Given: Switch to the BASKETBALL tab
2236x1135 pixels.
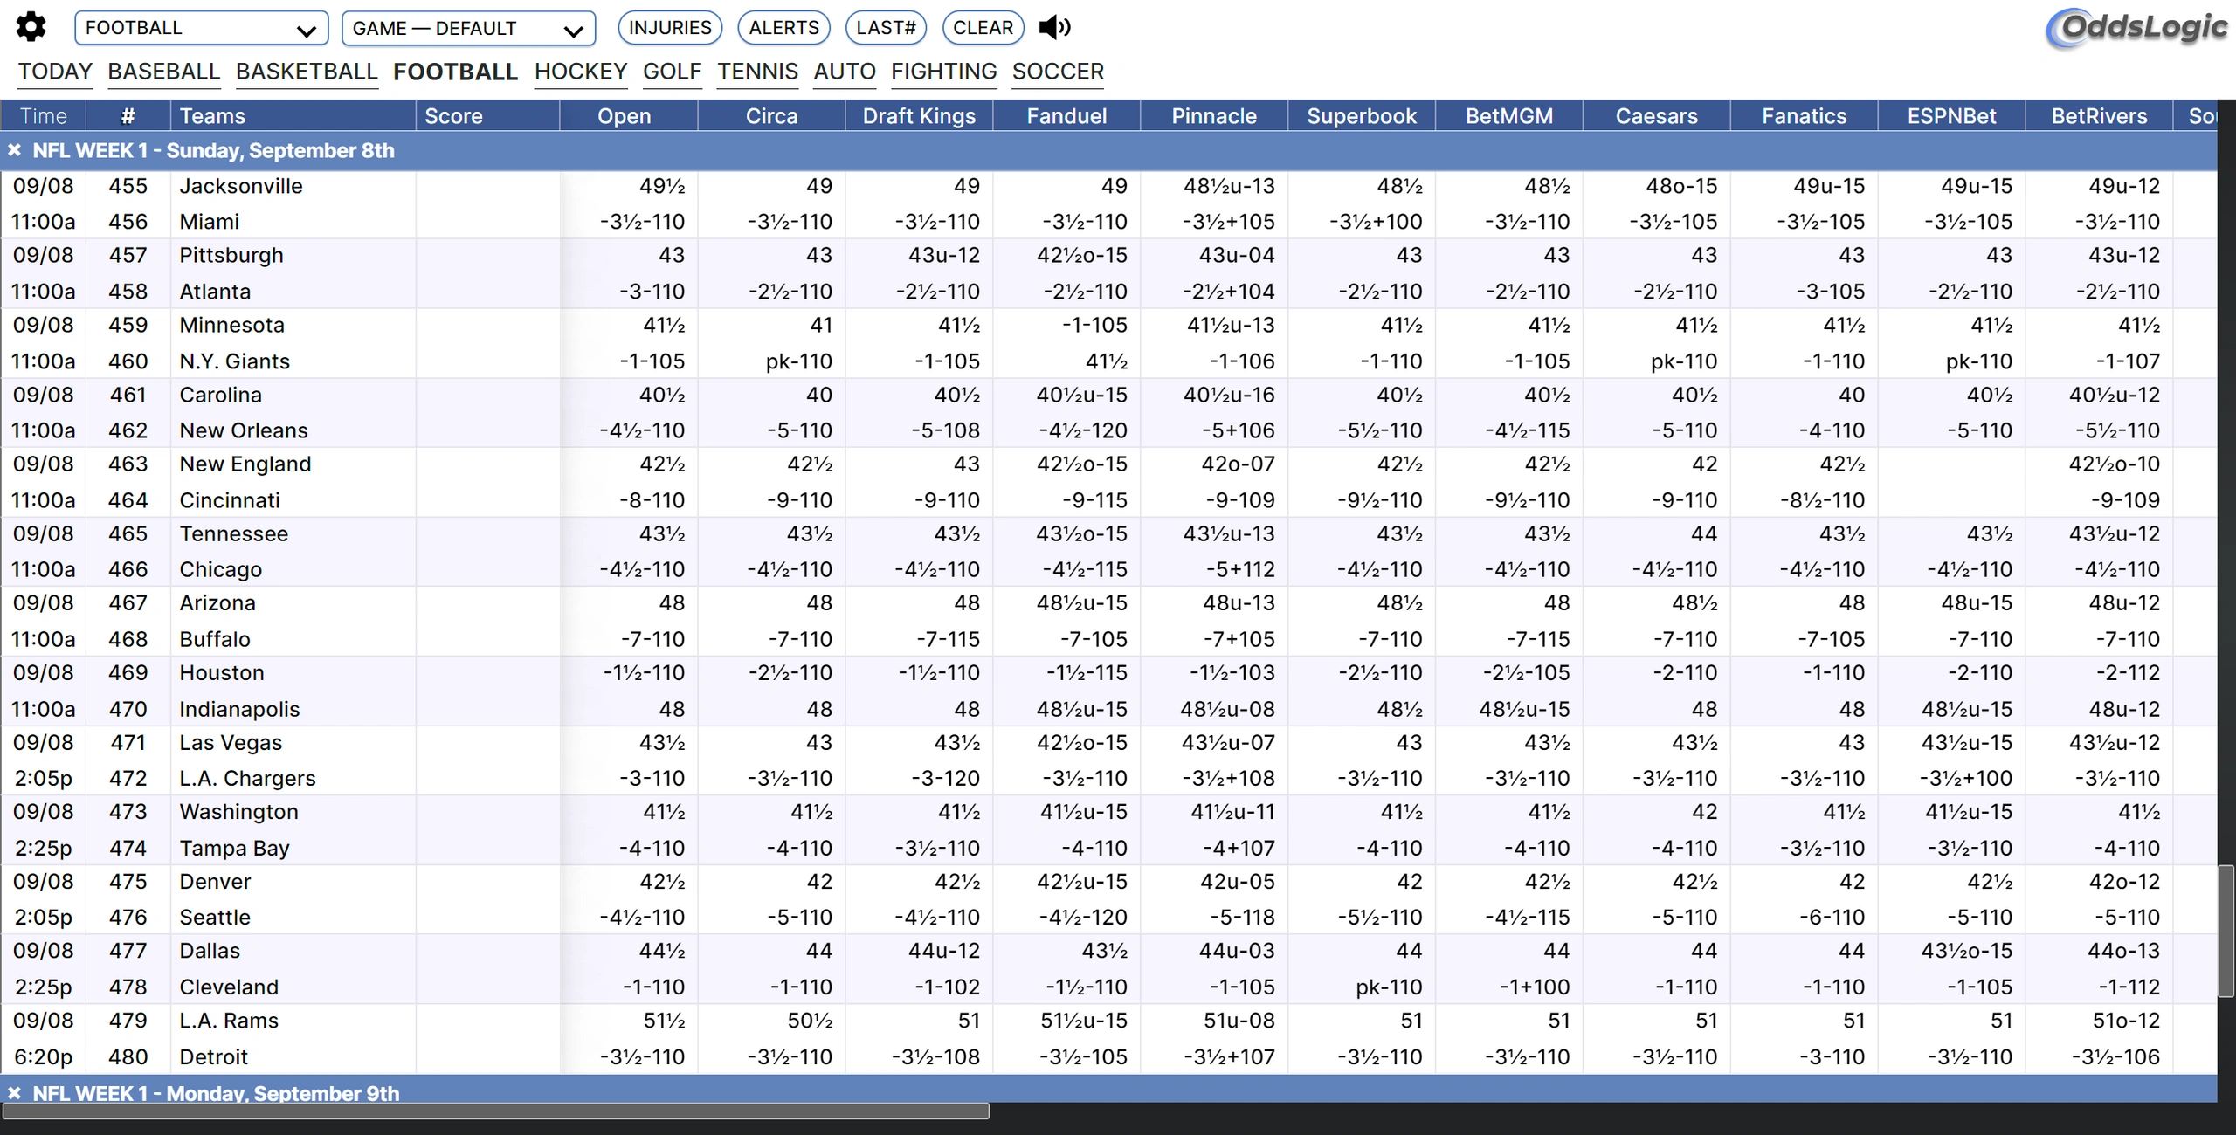Looking at the screenshot, I should (307, 72).
